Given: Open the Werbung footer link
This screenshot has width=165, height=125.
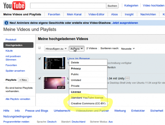Looking at the screenshot, I should coord(120,111).
